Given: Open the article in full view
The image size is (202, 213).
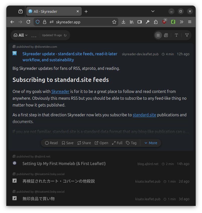Looking at the screenshot, I should [x=117, y=143].
